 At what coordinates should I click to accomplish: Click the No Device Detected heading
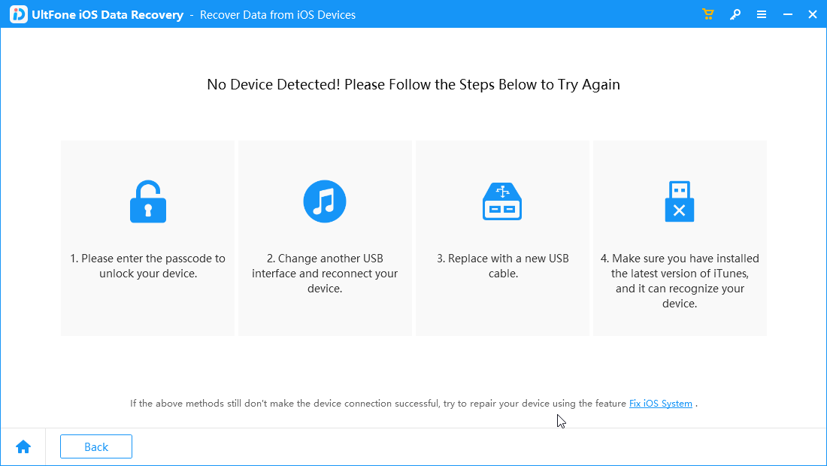tap(413, 84)
